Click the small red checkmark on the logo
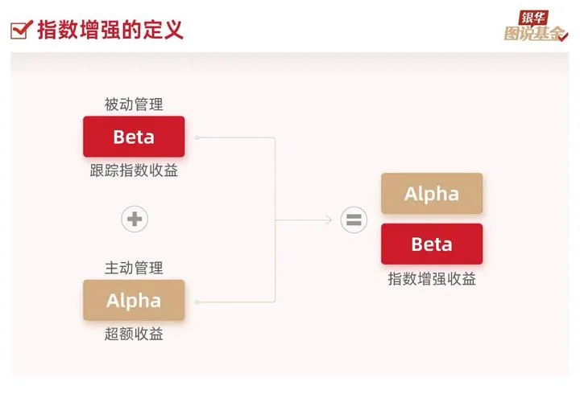Screen dimensions: 580x402 [563, 37]
